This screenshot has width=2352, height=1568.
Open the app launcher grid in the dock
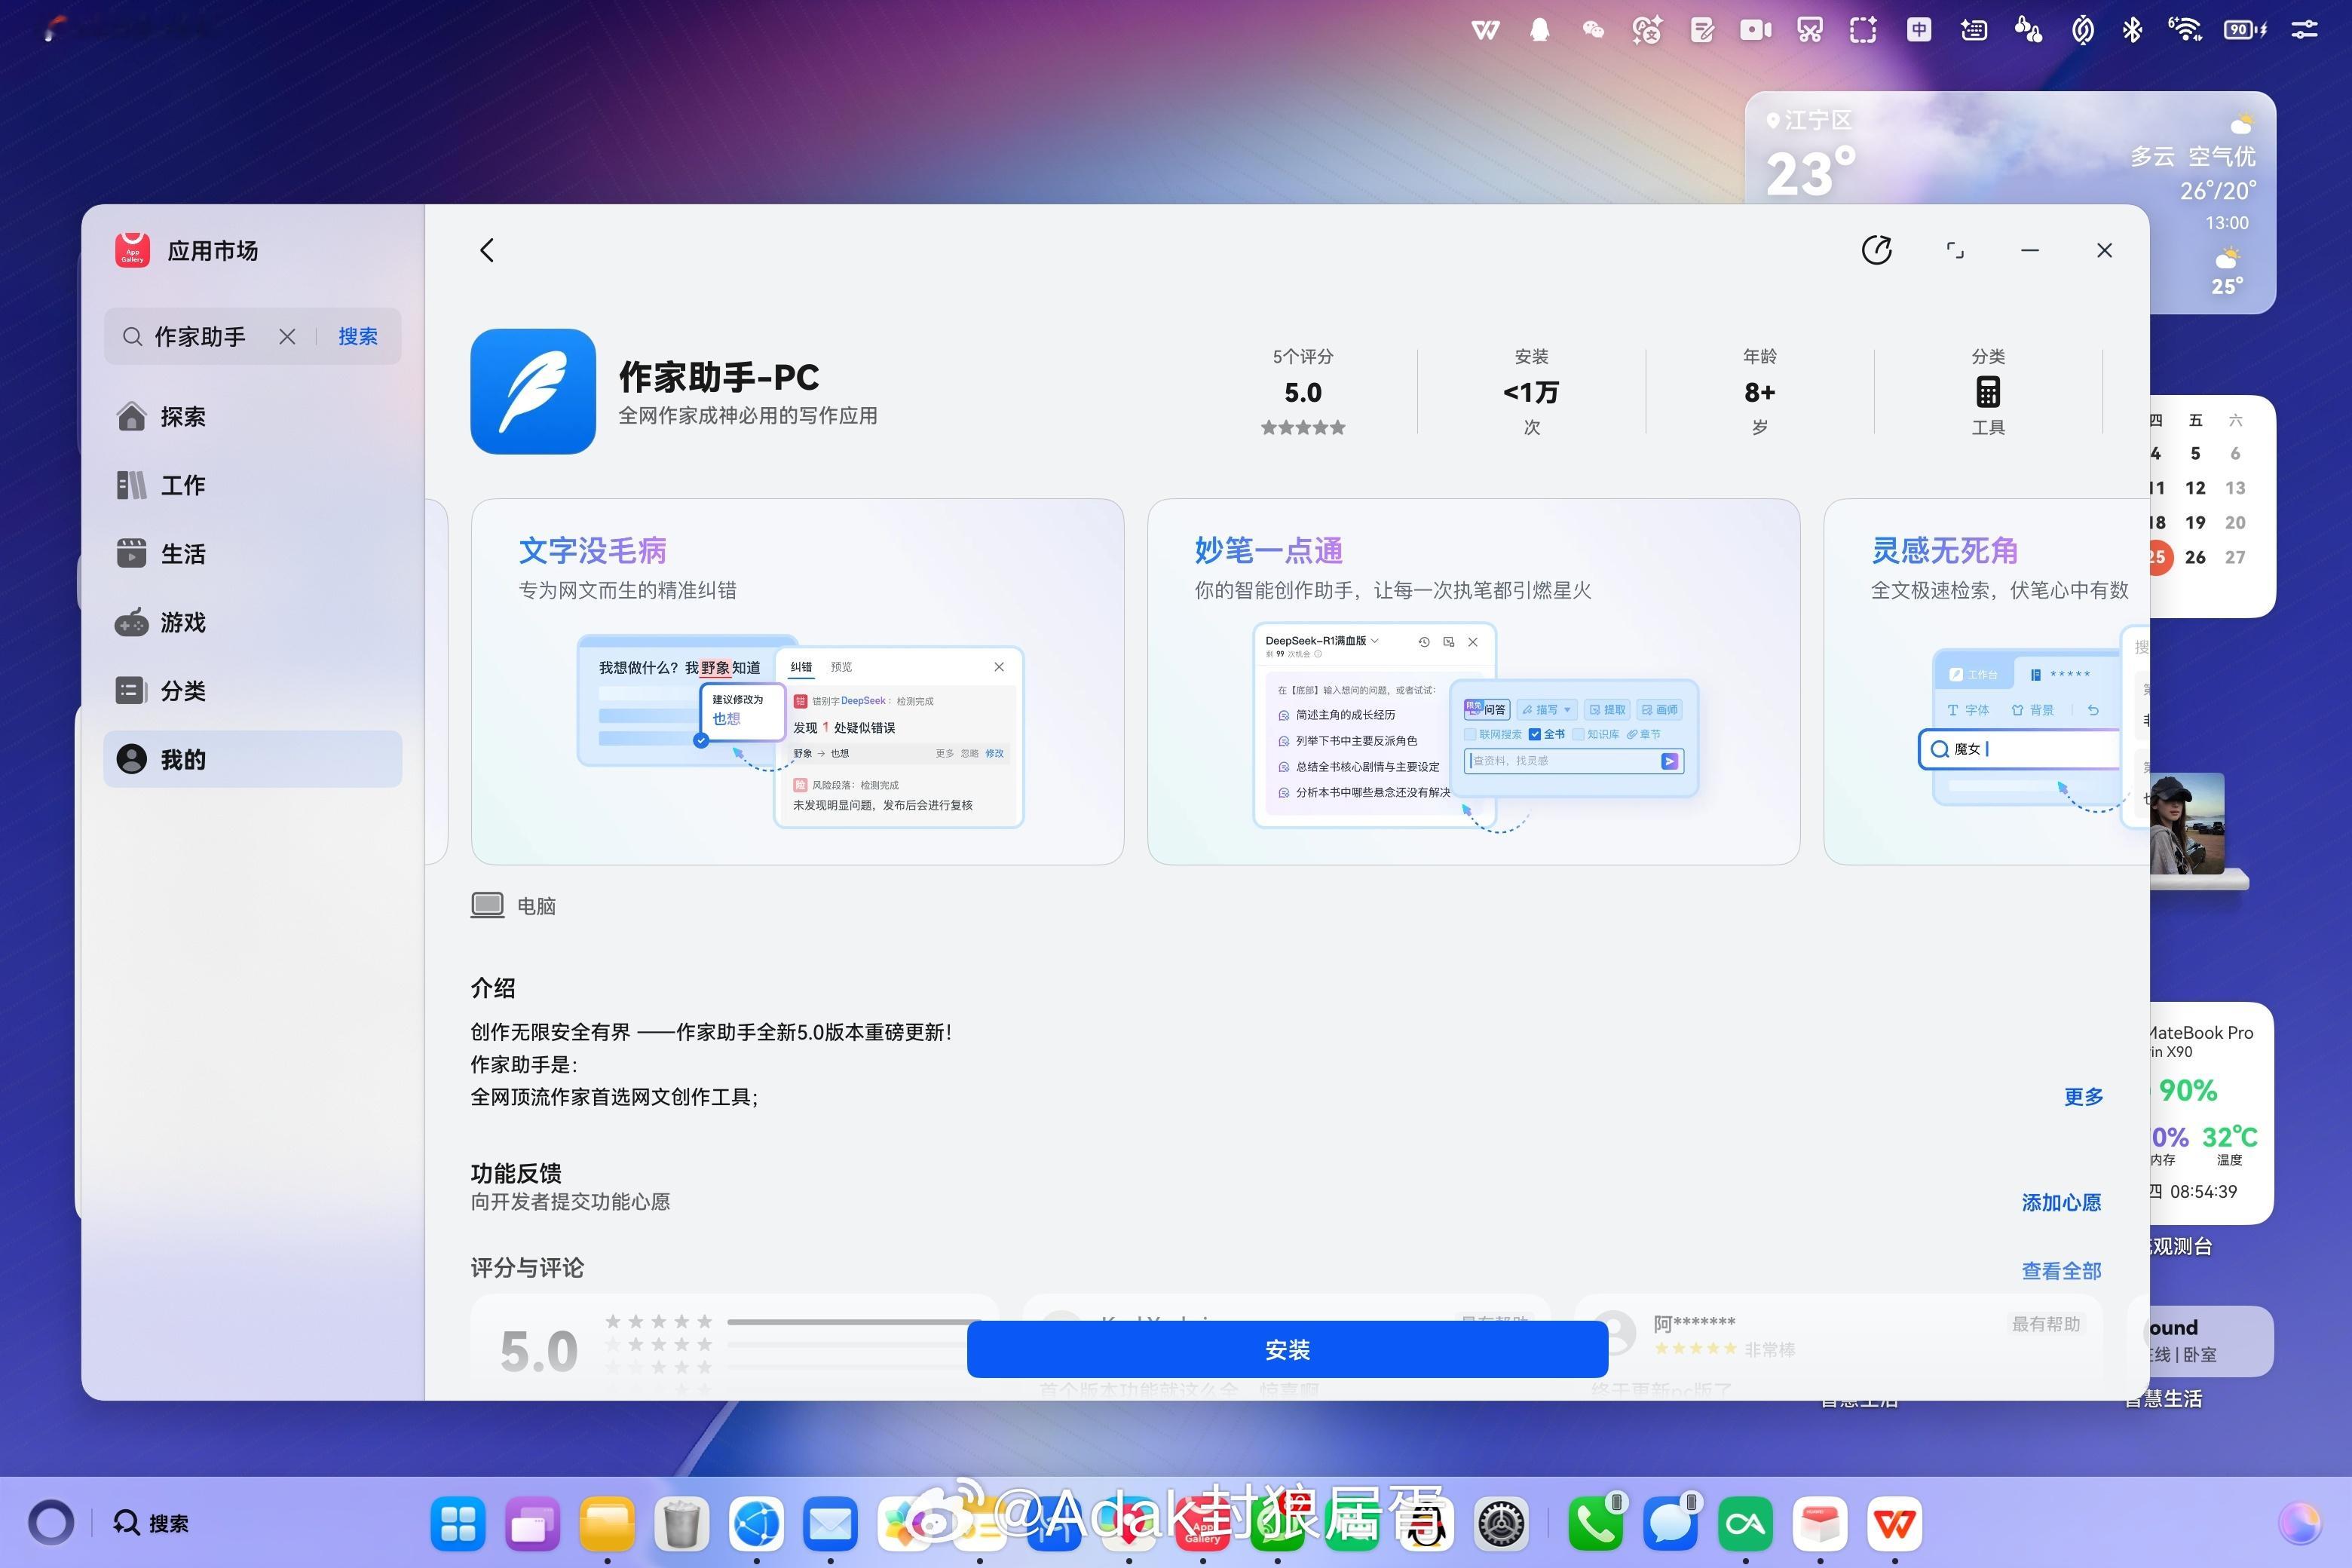click(458, 1524)
